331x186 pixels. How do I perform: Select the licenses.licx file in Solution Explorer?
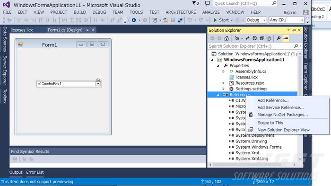[246, 77]
